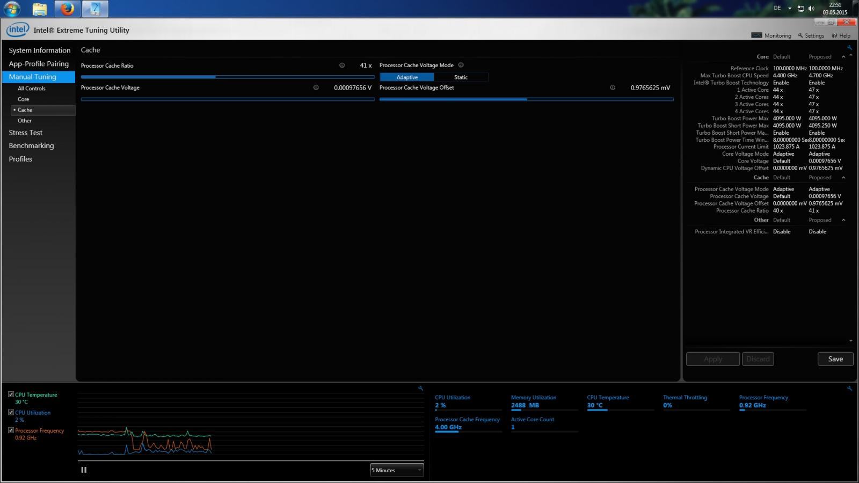The image size is (859, 483).
Task: Open App-Profile Pairing section
Action: 39,64
